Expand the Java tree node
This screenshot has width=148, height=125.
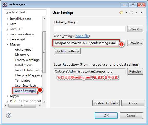[x=7, y=24]
